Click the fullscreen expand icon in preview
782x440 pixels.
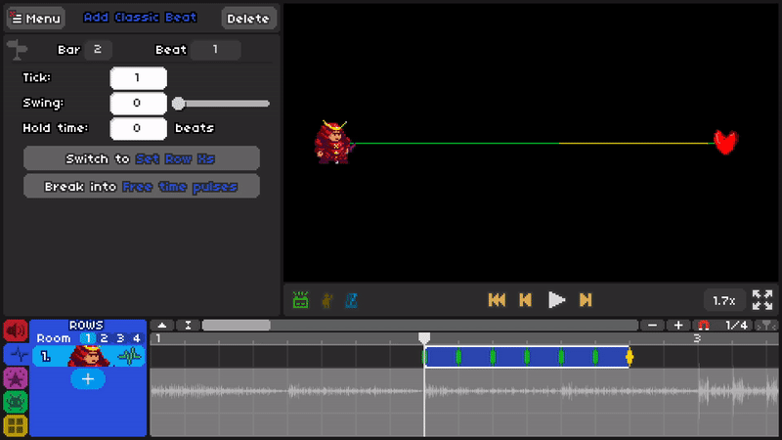tap(762, 300)
